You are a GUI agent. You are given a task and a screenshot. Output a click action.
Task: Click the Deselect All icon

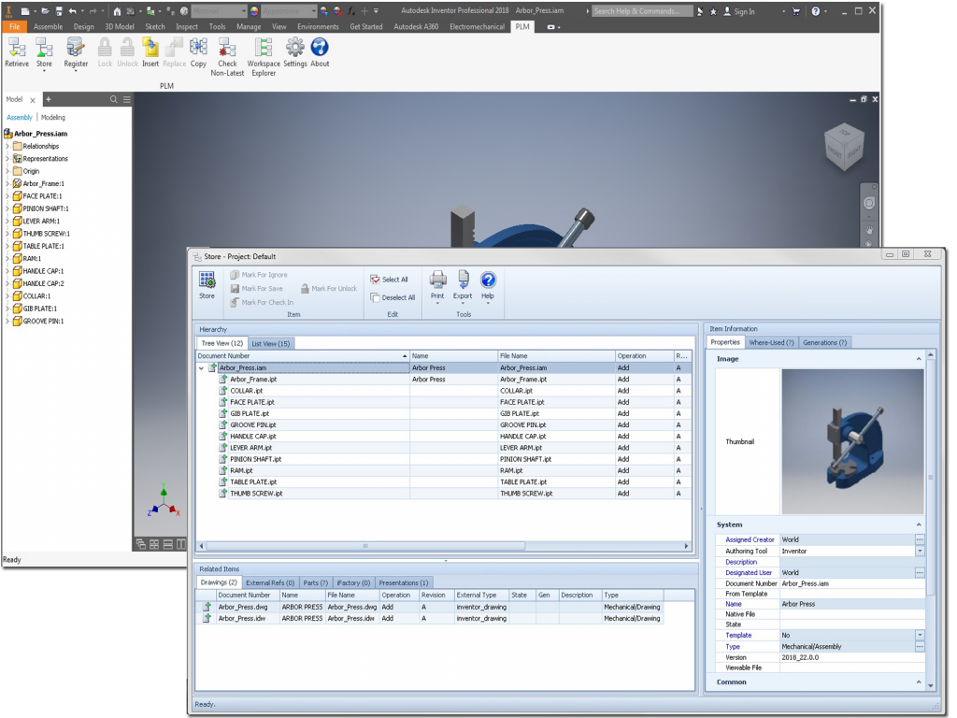click(x=375, y=297)
